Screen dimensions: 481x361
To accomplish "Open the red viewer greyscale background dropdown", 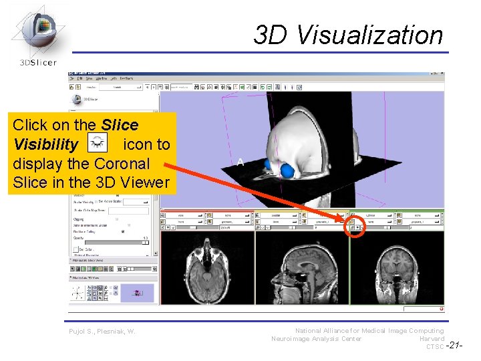I will pyautogui.click(x=232, y=221).
